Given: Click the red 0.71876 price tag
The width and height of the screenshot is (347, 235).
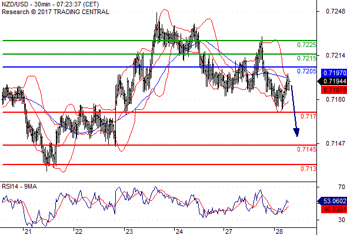Looking at the screenshot, I should click(x=334, y=90).
